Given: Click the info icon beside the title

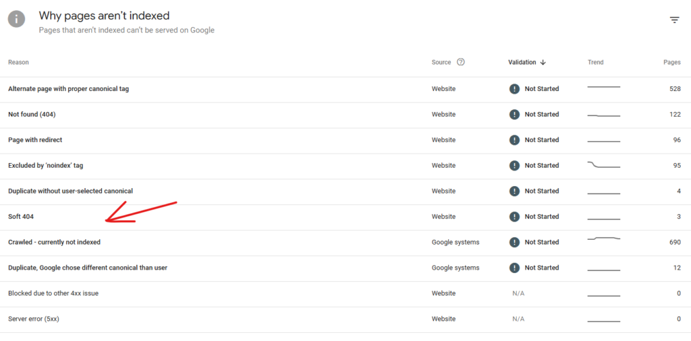Looking at the screenshot, I should tap(16, 19).
